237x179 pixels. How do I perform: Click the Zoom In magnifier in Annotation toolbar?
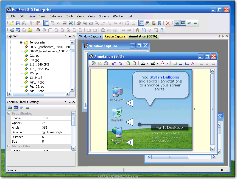coord(129,63)
